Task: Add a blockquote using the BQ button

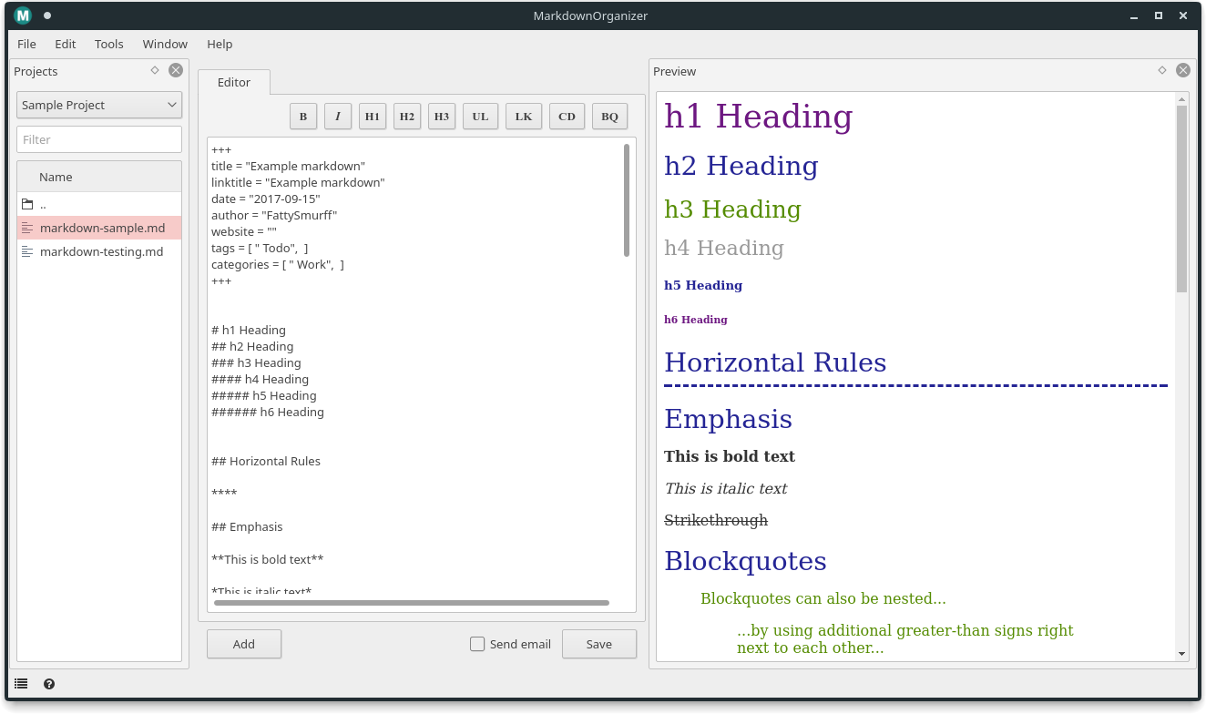Action: pyautogui.click(x=609, y=116)
